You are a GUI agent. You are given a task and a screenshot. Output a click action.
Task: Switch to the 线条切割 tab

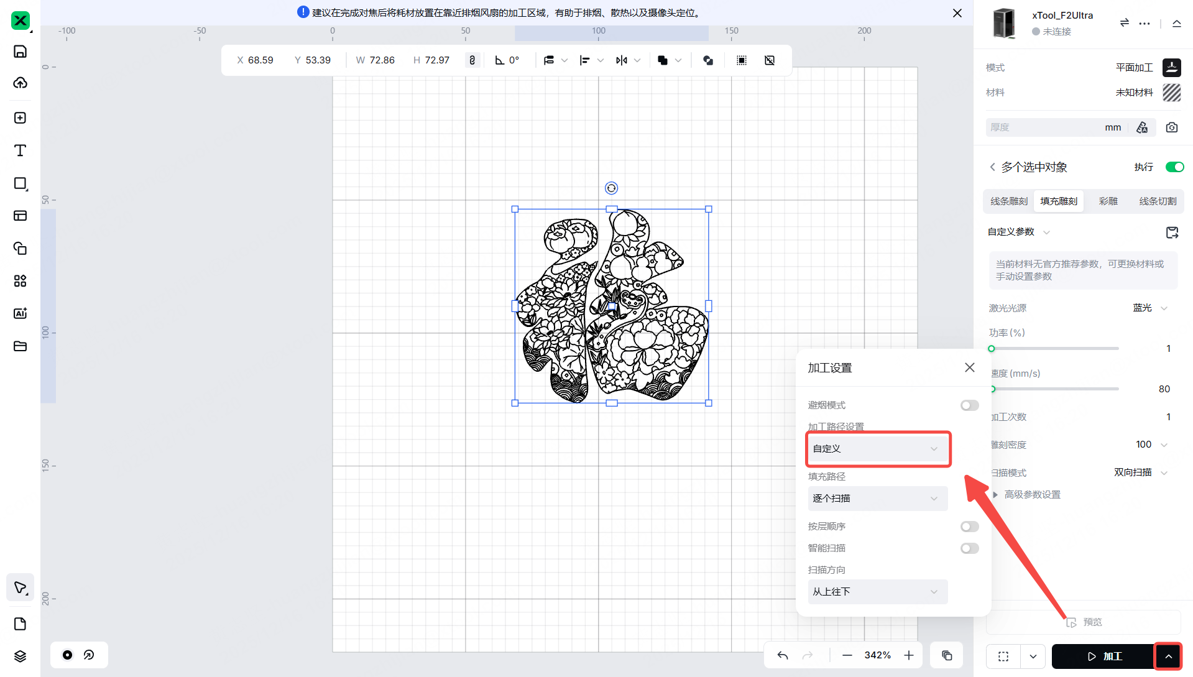[1157, 201]
